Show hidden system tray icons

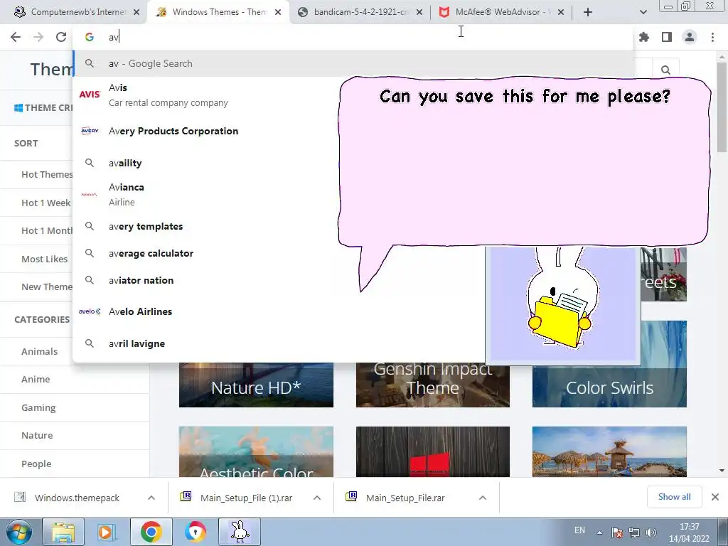point(599,532)
